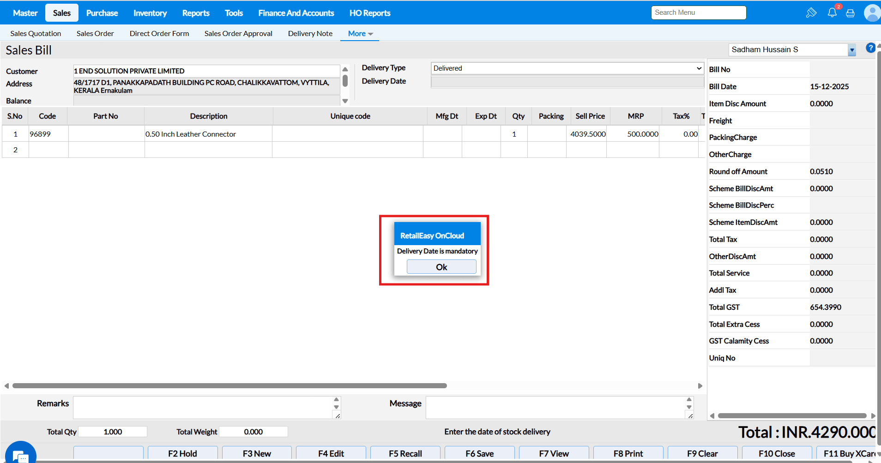Open the notifications bell

tap(832, 13)
